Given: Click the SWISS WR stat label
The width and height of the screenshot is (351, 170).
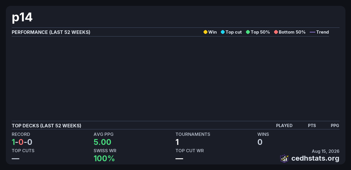Looking at the screenshot, I should click(105, 151).
